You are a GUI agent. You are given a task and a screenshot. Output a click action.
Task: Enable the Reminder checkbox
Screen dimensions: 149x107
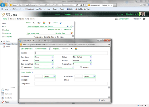tap(22, 68)
